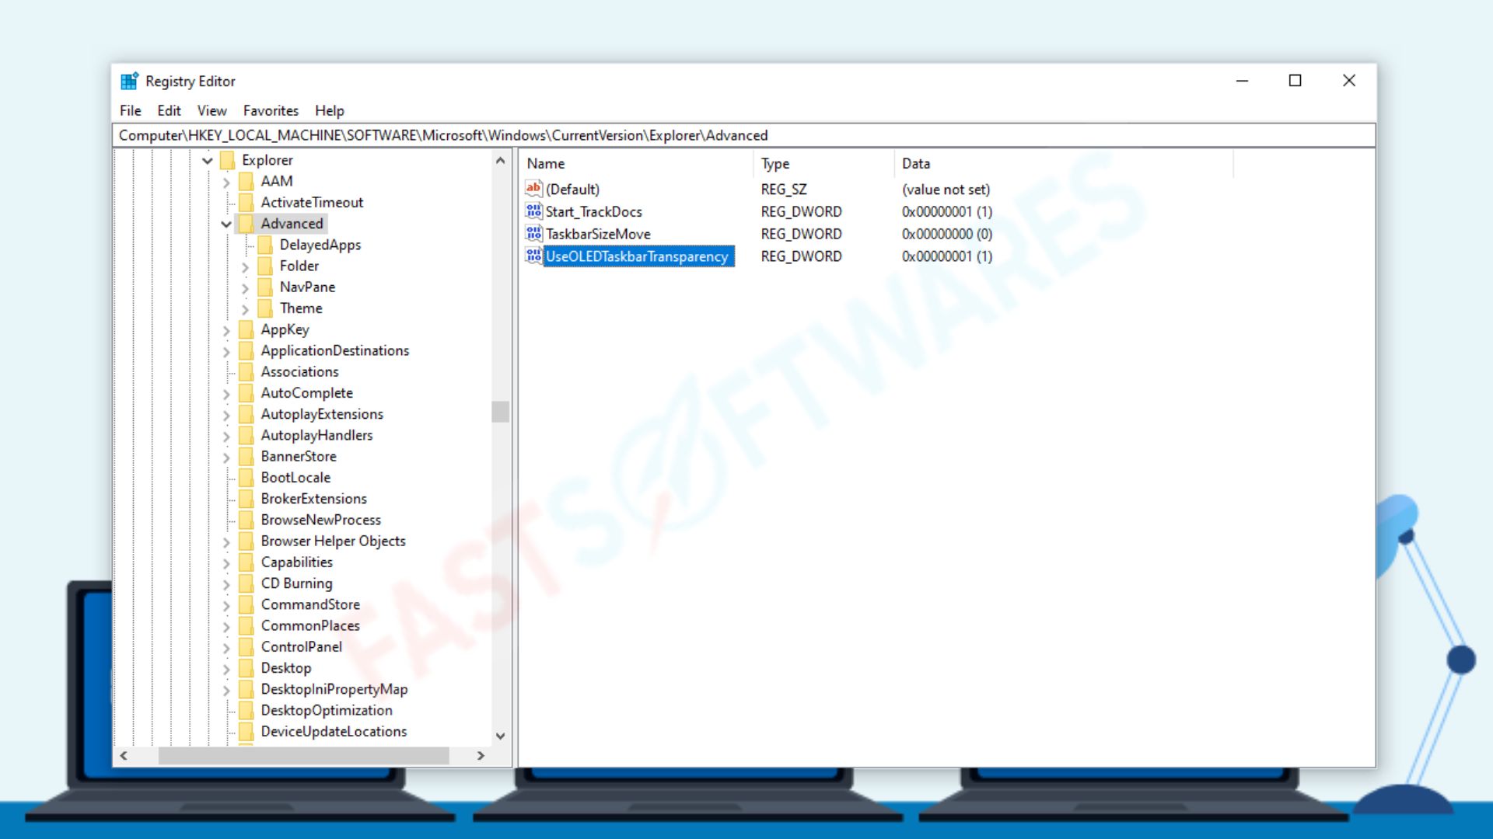Click the ControlPanel folder icon
1493x839 pixels.
[x=247, y=647]
